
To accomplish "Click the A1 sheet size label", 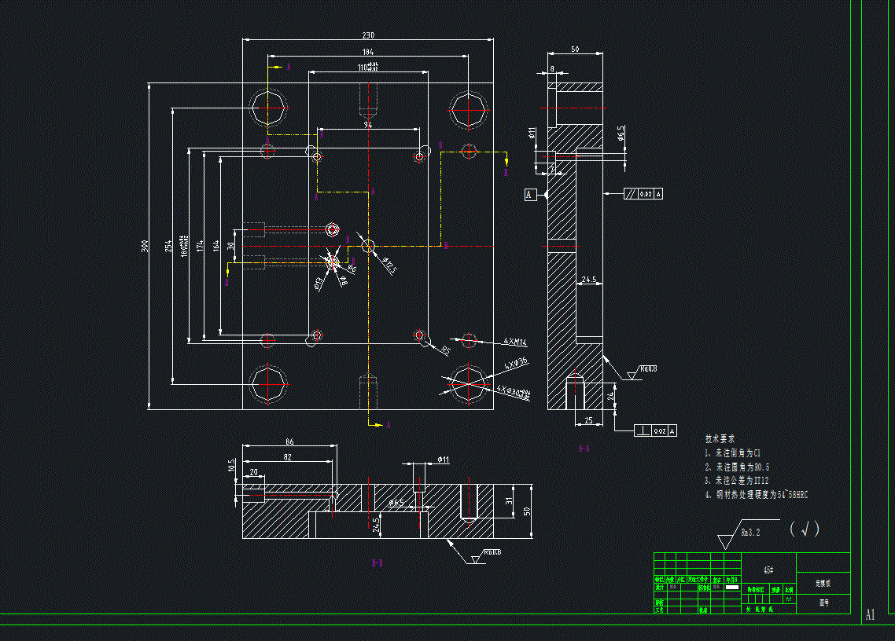I will click(871, 615).
